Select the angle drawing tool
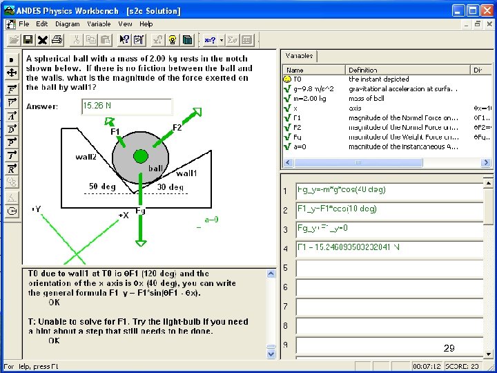 [x=12, y=198]
